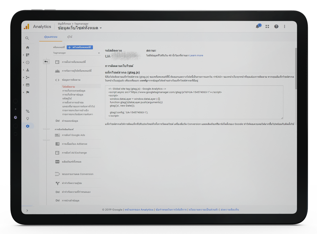Select โค้ดติดตาม tracking code submenu

click(68, 87)
